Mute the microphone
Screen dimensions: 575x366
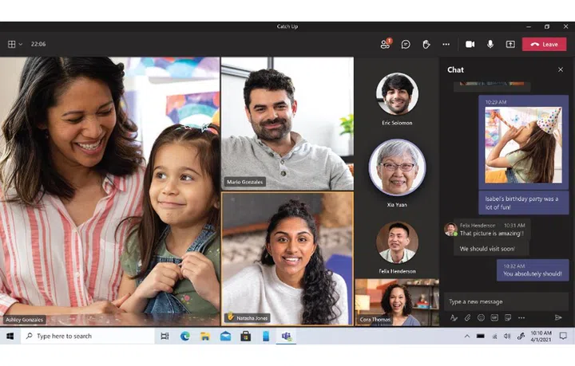tap(490, 45)
